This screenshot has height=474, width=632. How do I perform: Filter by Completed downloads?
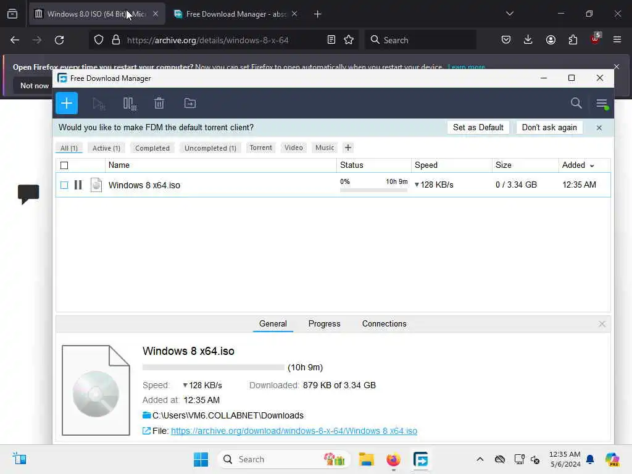point(152,148)
